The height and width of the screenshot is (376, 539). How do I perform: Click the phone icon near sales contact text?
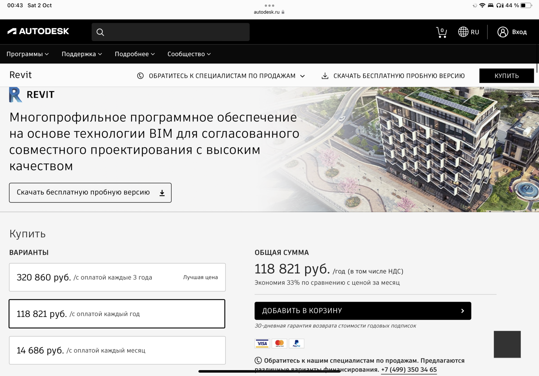[258, 361]
